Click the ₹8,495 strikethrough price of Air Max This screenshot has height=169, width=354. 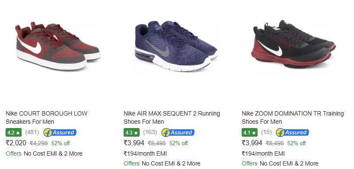(x=156, y=143)
